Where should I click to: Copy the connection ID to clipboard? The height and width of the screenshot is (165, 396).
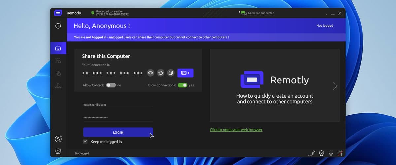coord(171,73)
